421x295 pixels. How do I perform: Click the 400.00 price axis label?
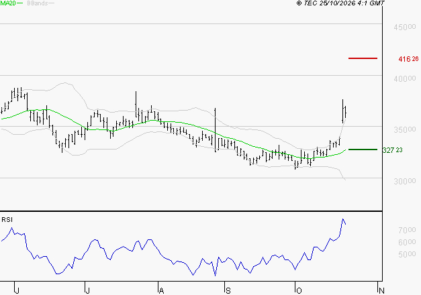[x=405, y=78]
